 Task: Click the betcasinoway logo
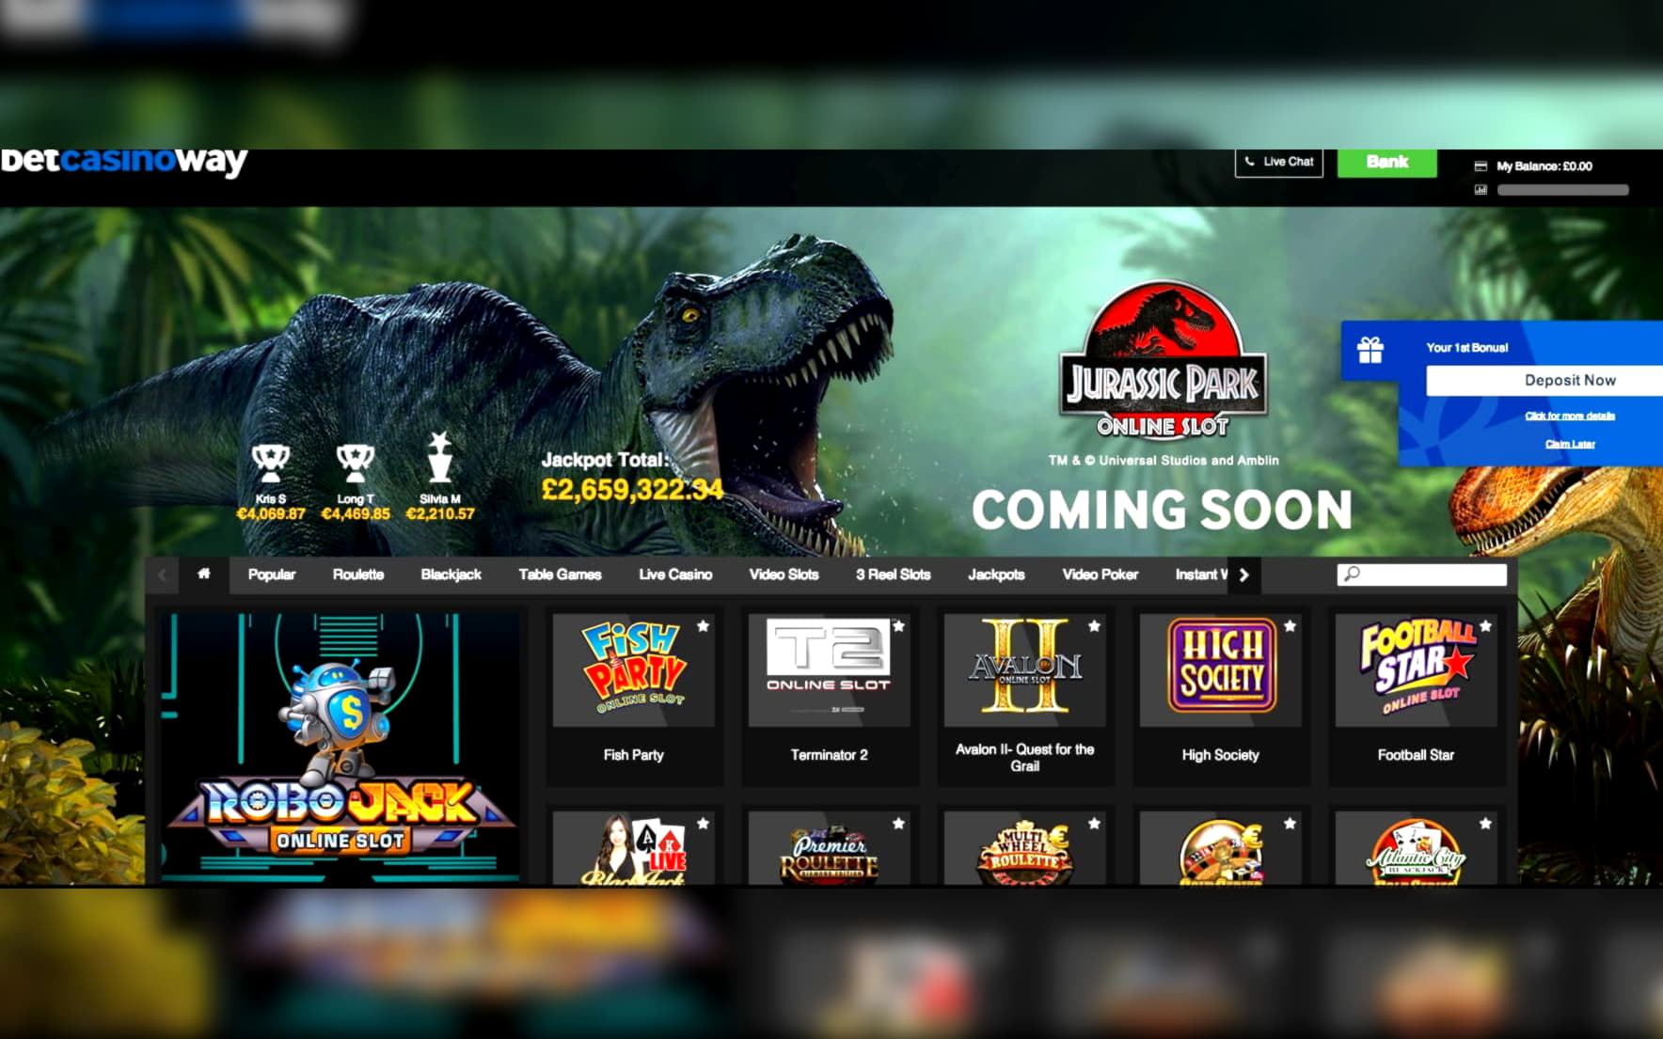[x=123, y=162]
